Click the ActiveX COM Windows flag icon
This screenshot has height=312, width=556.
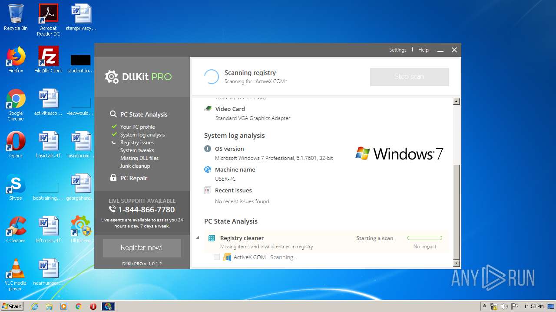tap(227, 257)
